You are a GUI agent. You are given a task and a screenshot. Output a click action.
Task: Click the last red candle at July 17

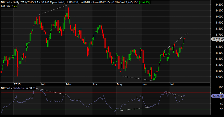[x=185, y=39]
